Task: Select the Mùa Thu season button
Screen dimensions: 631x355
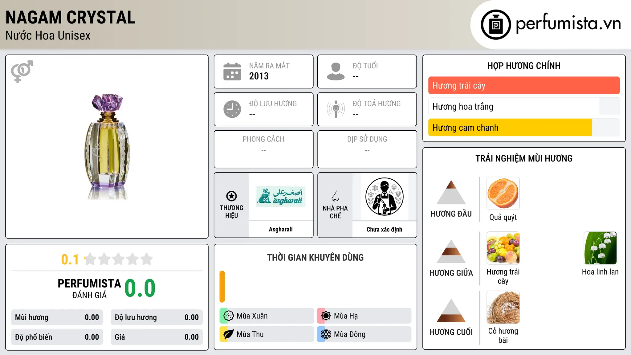Action: pos(267,334)
